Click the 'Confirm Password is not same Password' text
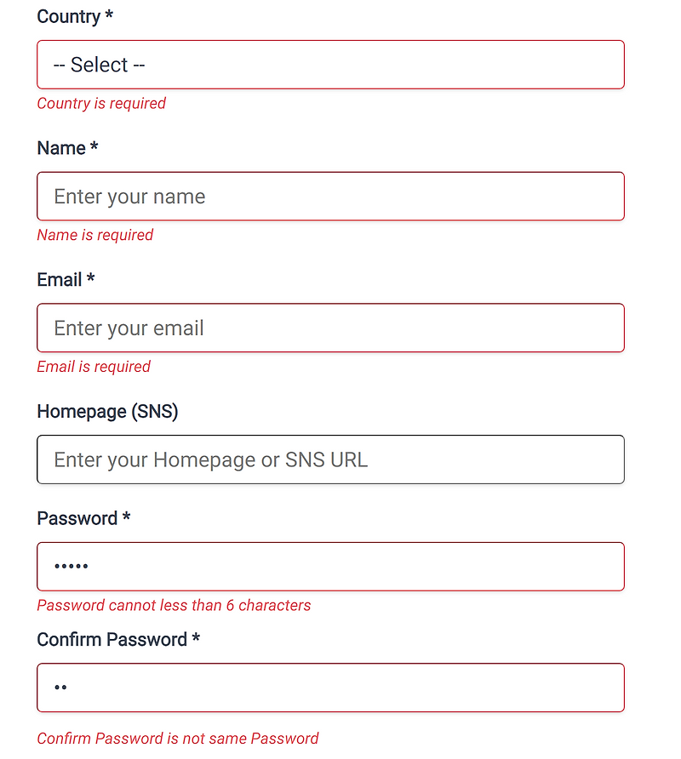The width and height of the screenshot is (681, 759). (177, 739)
